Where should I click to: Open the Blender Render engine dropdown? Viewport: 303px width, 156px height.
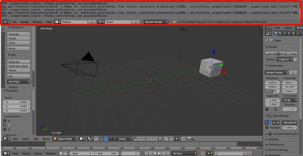pyautogui.click(x=156, y=22)
